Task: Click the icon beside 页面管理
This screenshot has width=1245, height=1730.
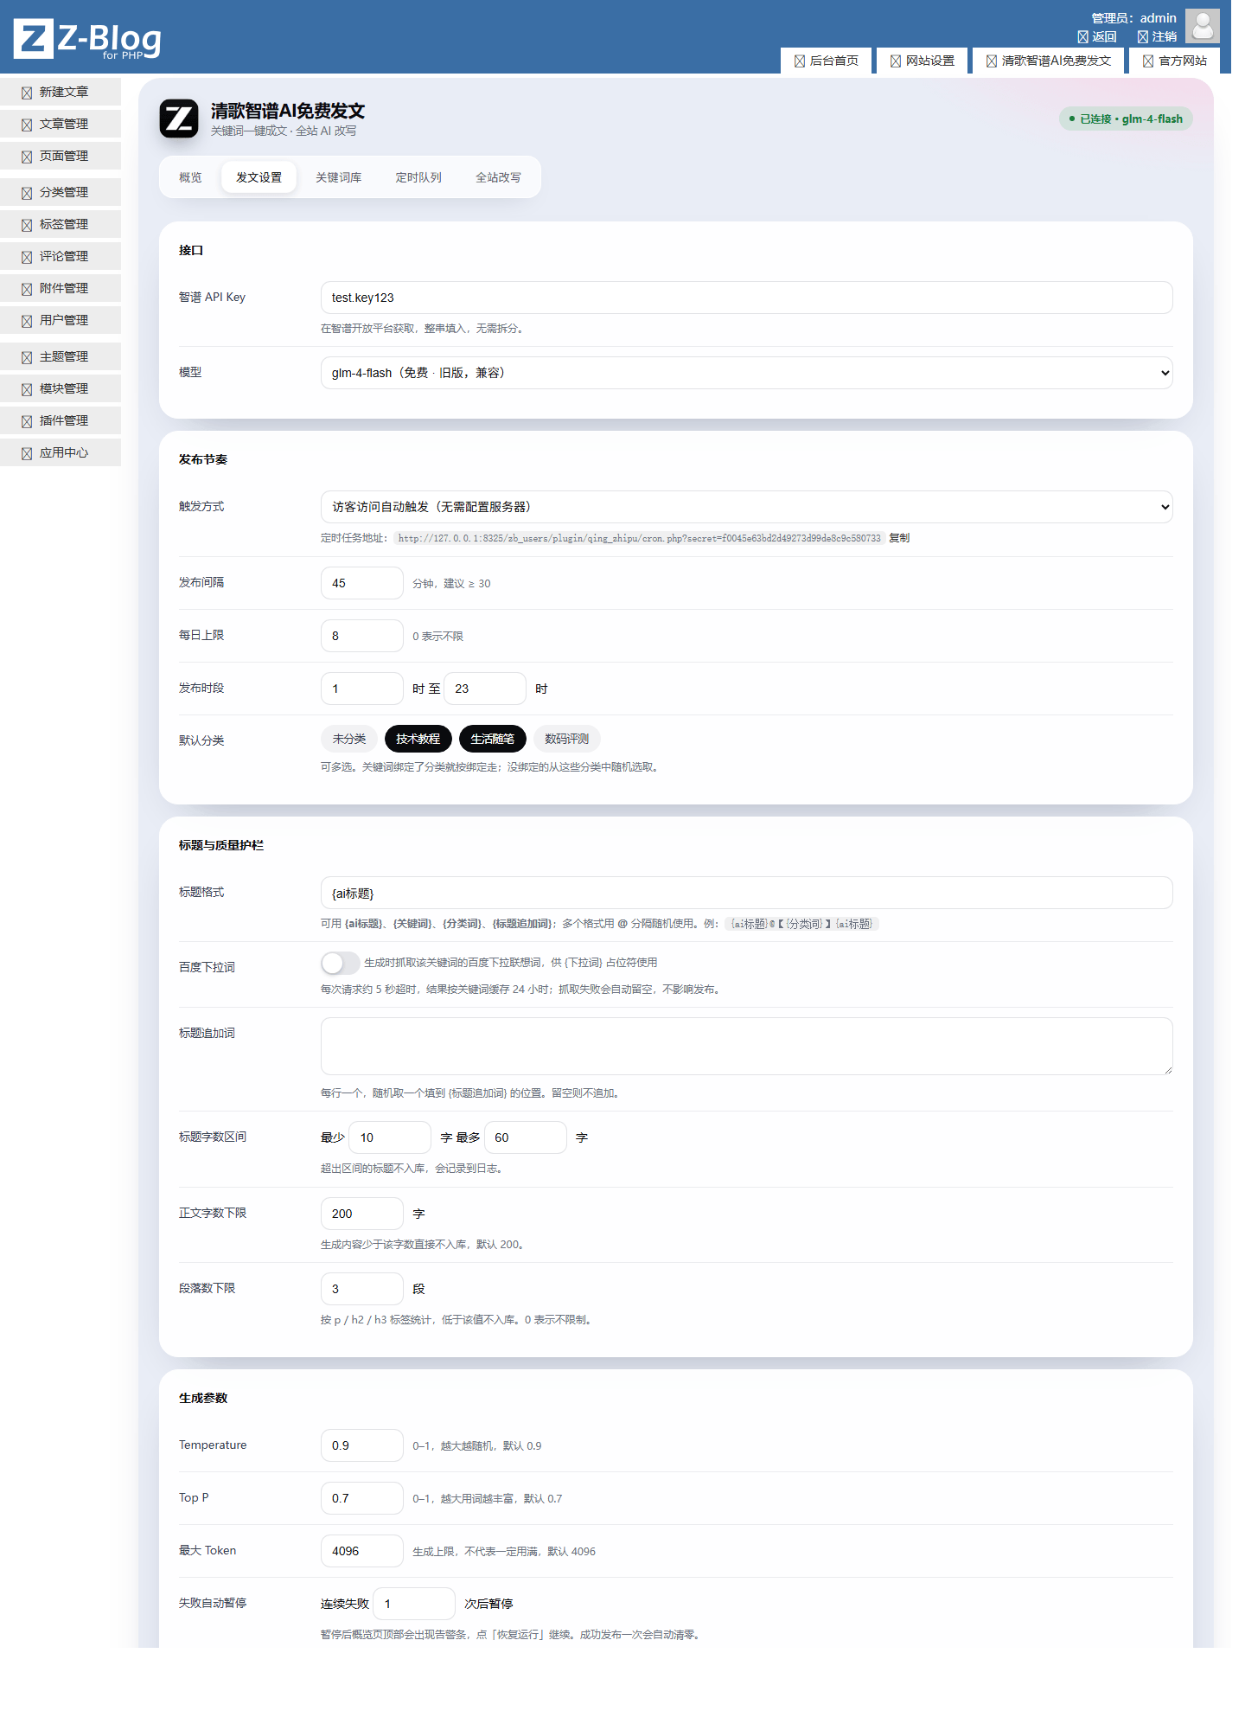Action: [27, 157]
